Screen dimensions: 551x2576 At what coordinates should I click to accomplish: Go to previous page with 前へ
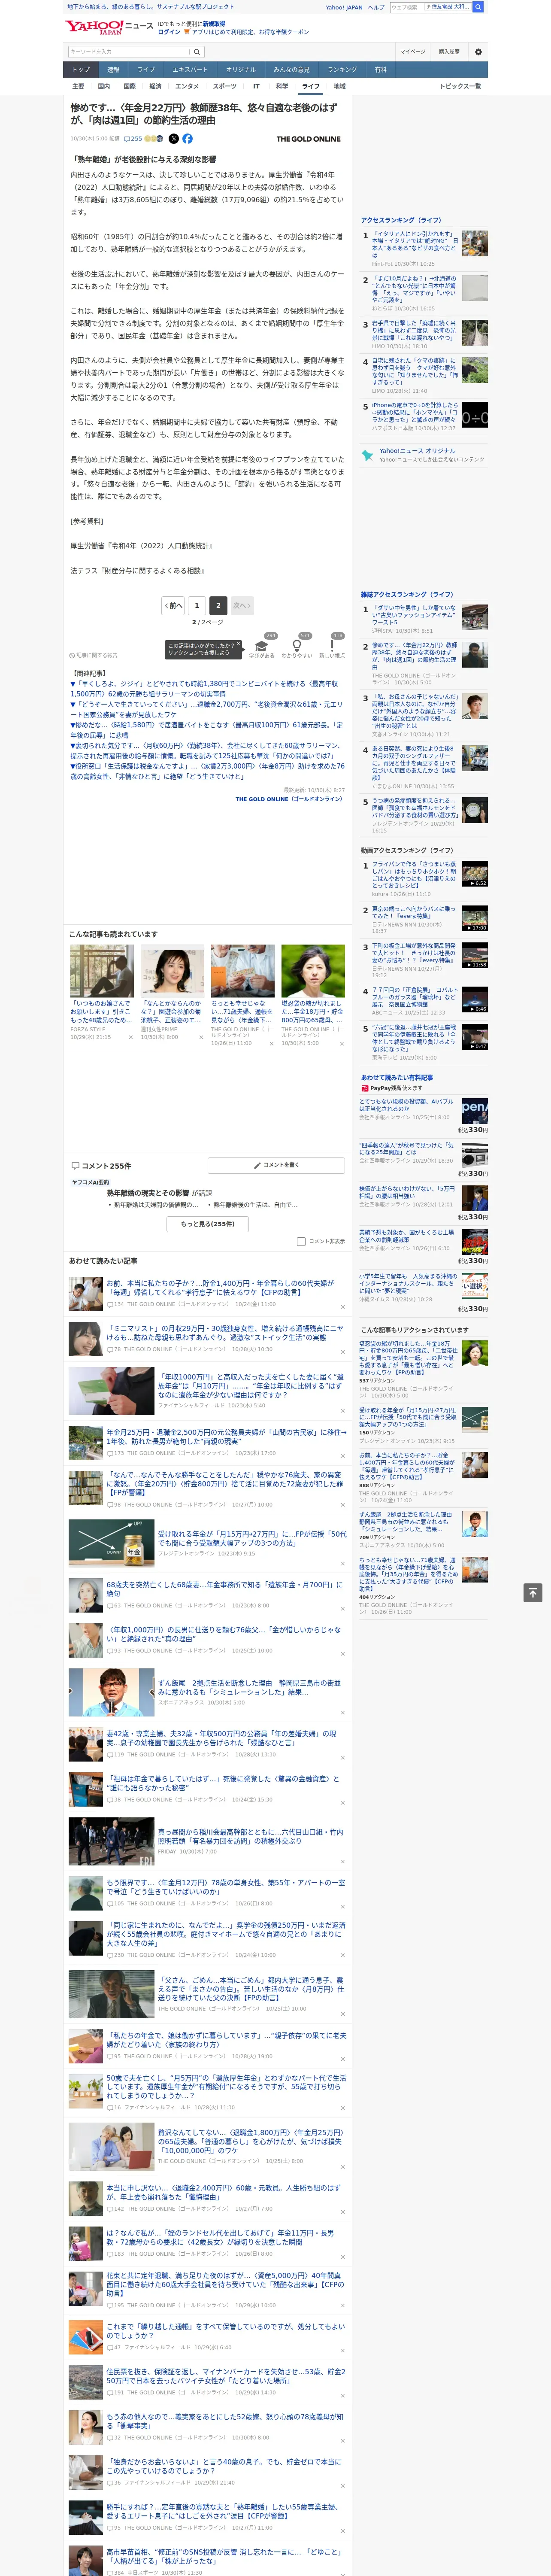pos(174,605)
